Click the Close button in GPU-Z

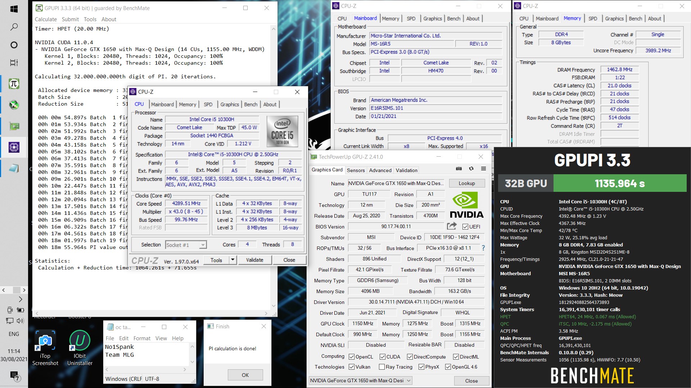[x=471, y=381]
